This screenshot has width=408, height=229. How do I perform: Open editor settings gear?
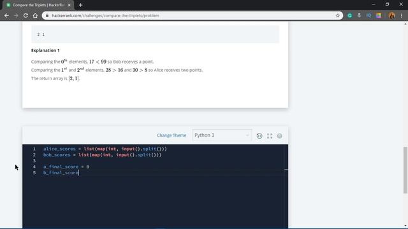(279, 135)
